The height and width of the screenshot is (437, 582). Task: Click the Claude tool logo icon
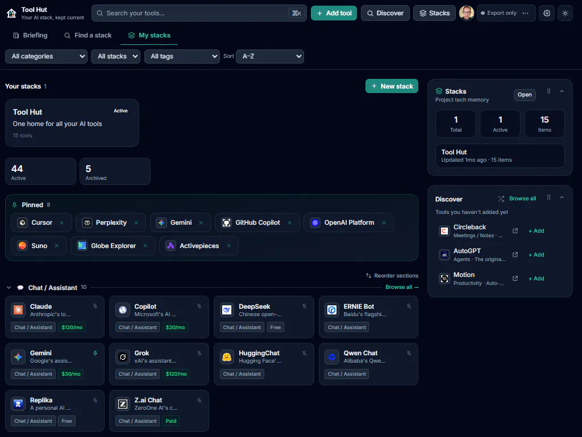point(18,309)
